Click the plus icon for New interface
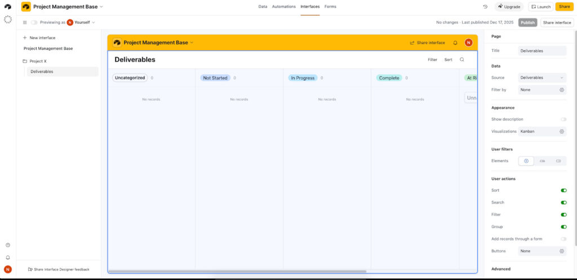 click(x=25, y=38)
